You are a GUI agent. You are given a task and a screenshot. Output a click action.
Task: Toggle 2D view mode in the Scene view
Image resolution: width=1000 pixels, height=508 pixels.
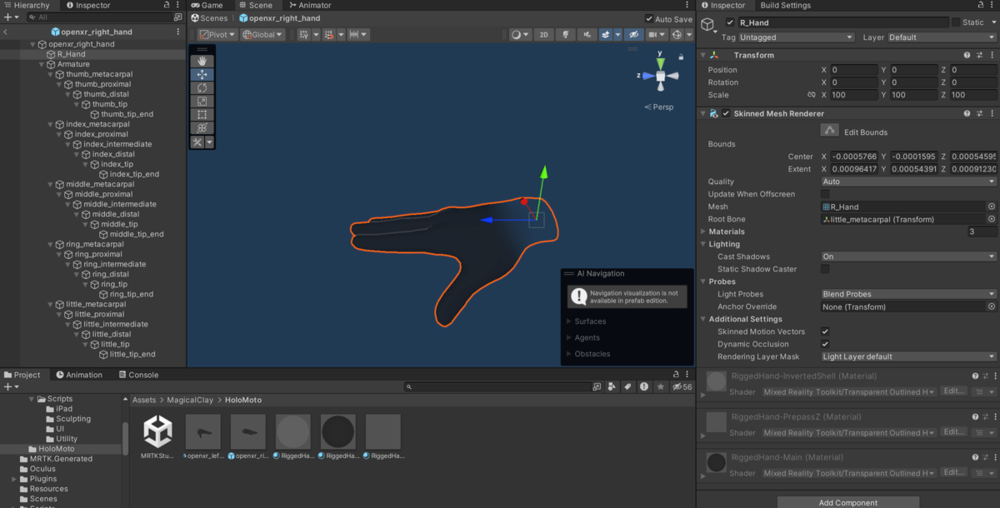[x=542, y=34]
